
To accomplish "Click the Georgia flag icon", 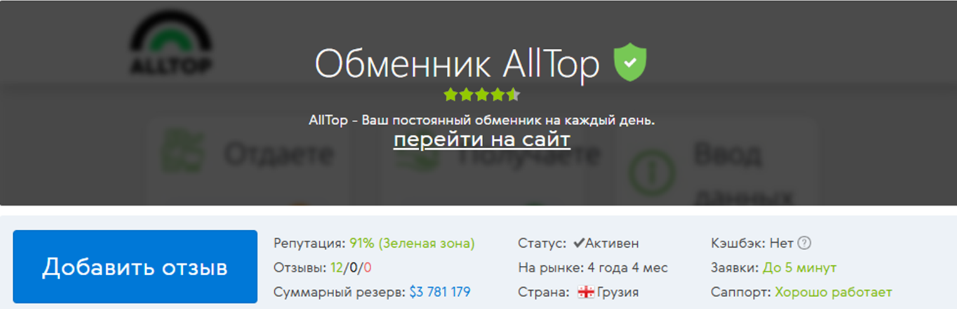I will click(x=586, y=292).
